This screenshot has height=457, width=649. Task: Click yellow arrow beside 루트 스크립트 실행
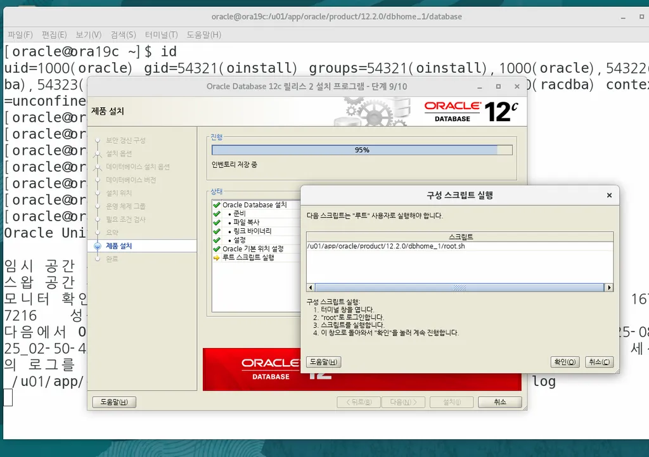click(217, 258)
